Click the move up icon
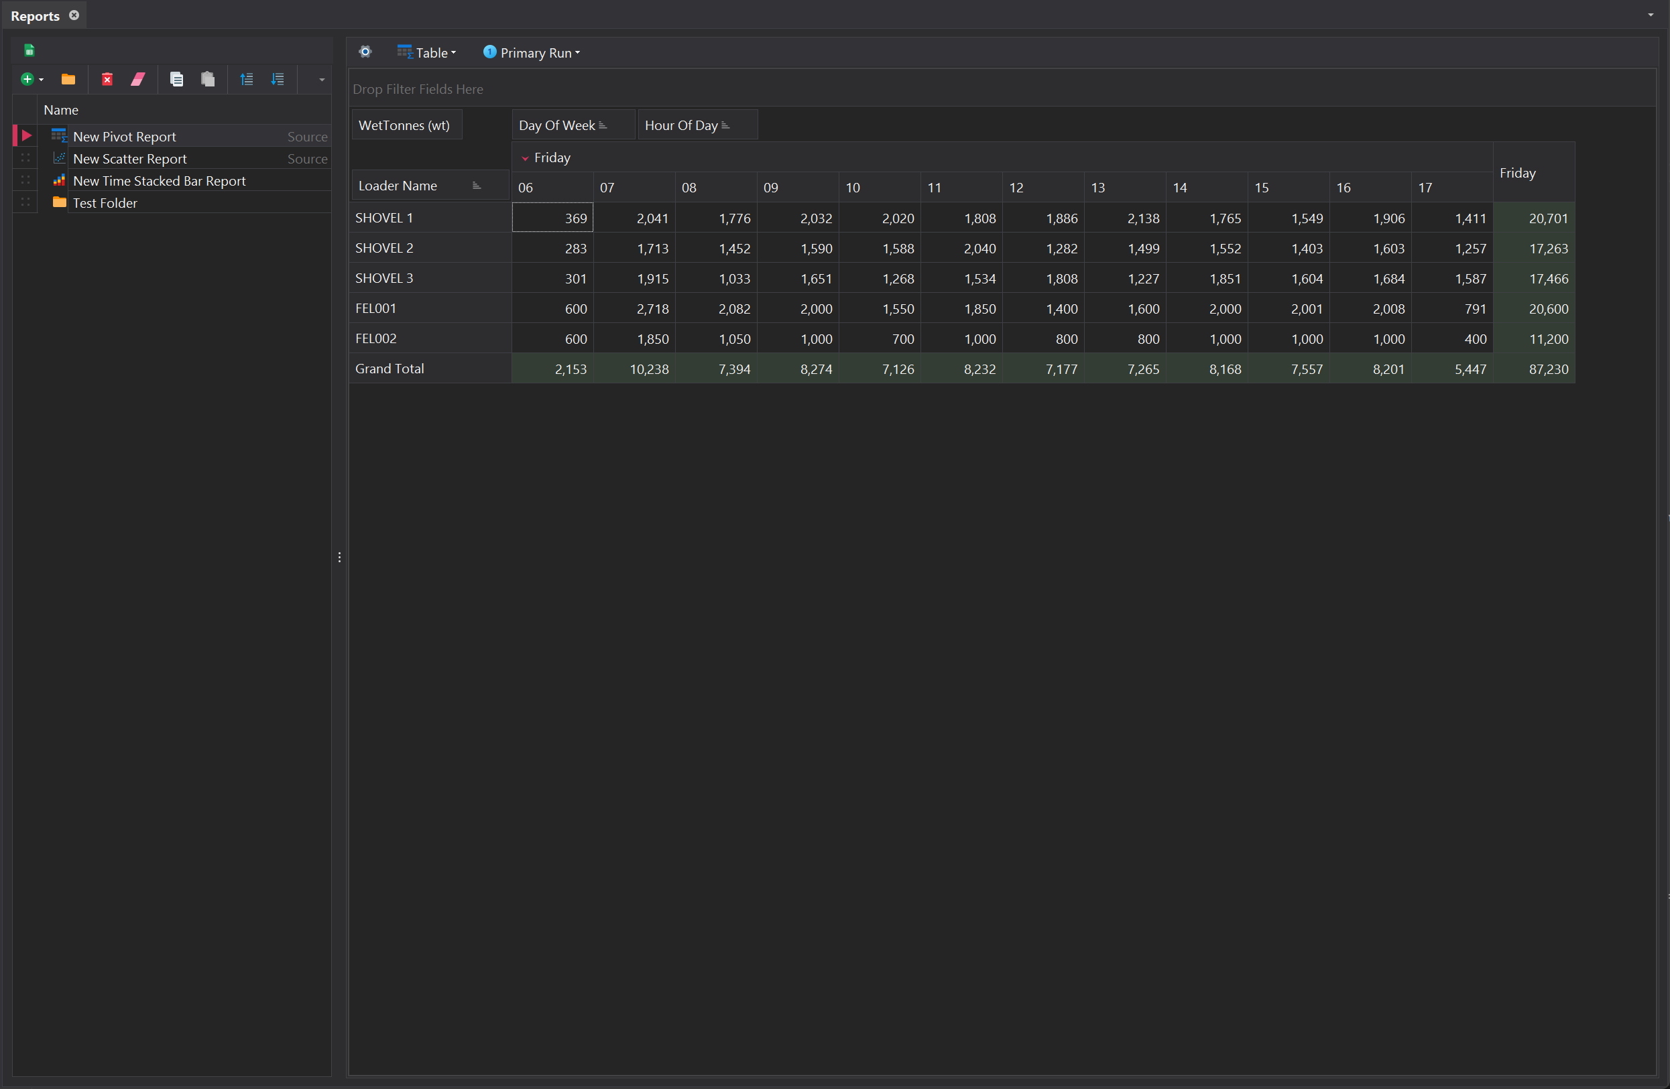 pyautogui.click(x=246, y=79)
